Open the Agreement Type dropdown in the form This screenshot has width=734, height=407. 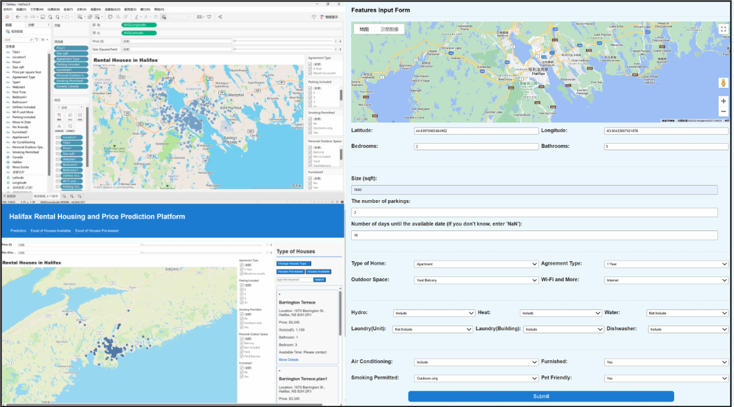[666, 264]
